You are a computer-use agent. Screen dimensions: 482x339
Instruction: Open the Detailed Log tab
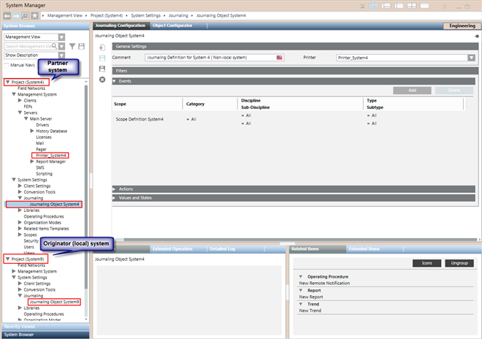[x=221, y=249]
